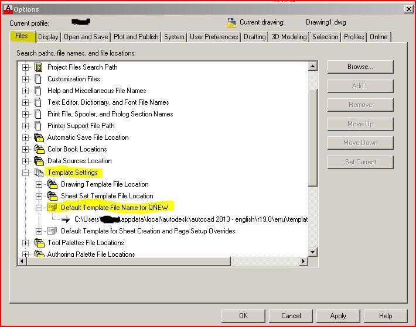Image resolution: width=416 pixels, height=327 pixels.
Task: Select the Template Settings tree row
Action: point(73,173)
